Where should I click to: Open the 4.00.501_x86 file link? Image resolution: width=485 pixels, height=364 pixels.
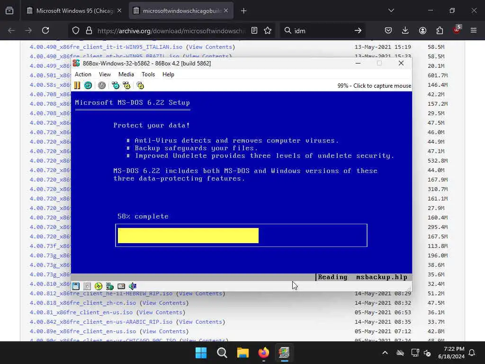pos(50,75)
